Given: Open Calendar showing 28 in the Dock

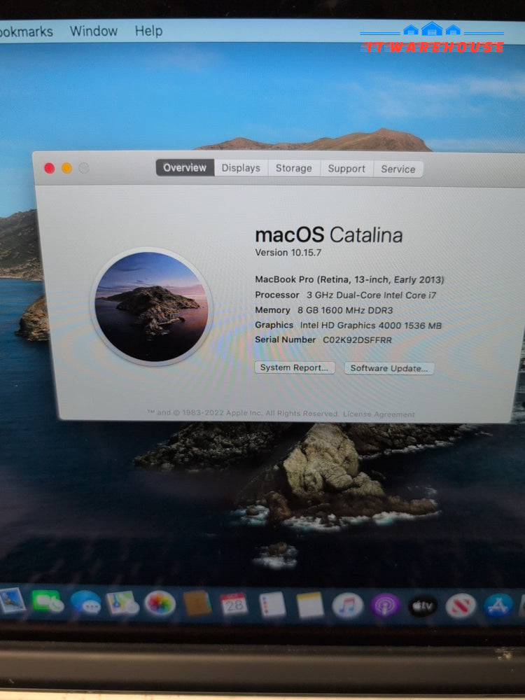Looking at the screenshot, I should coord(234,605).
